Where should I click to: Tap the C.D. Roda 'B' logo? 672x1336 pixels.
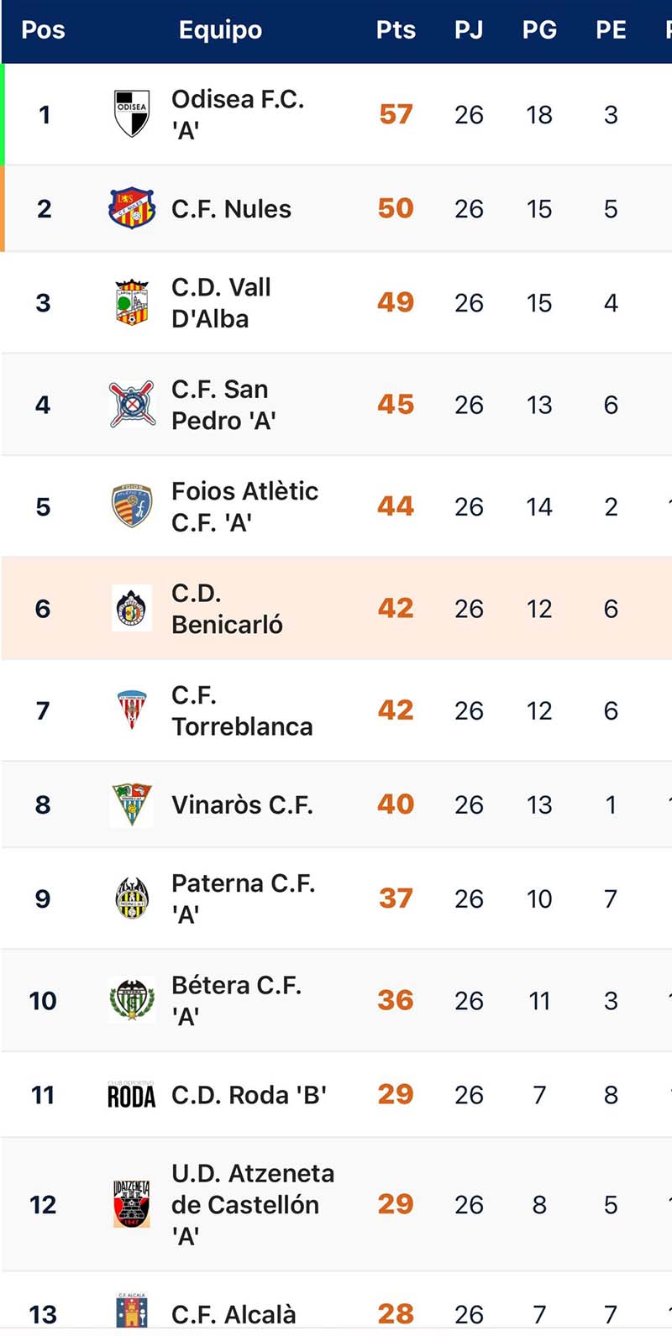(x=132, y=1095)
